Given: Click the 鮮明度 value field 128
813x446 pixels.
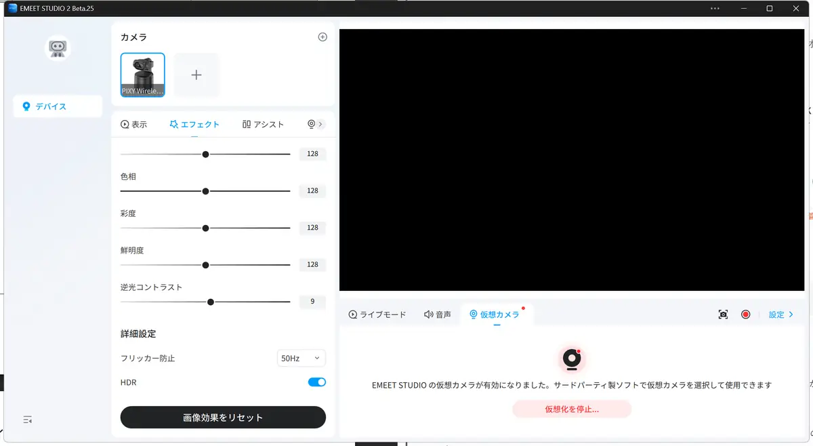Looking at the screenshot, I should coord(312,265).
